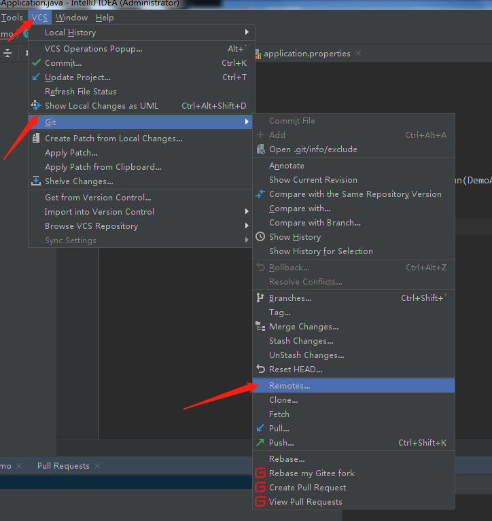Viewport: 492px width, 521px height.
Task: Select Annotate in Git submenu
Action: point(353,166)
